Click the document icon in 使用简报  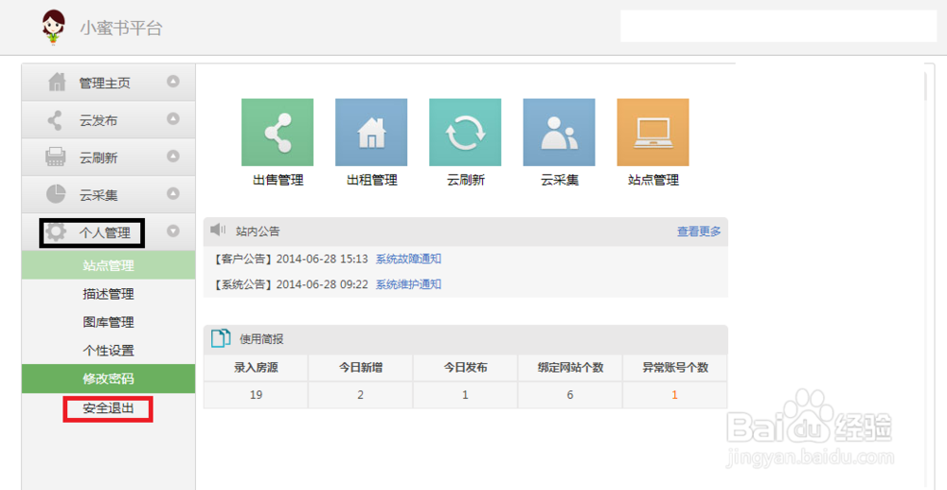(221, 338)
